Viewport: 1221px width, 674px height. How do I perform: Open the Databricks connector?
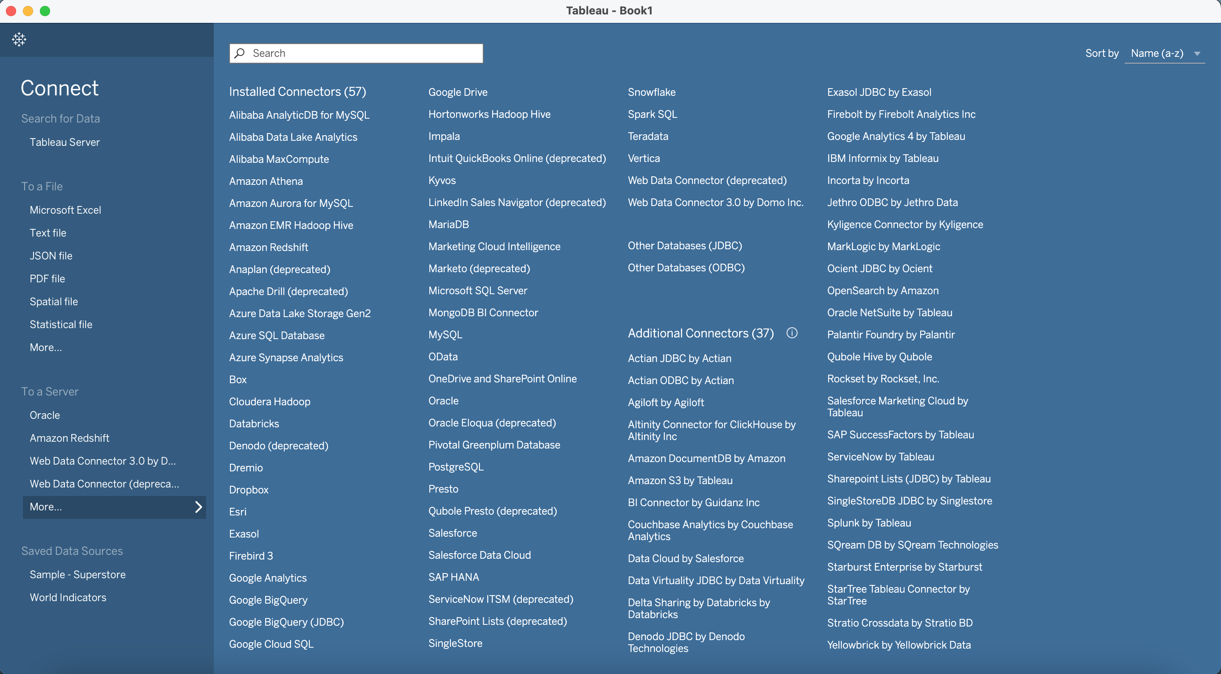pos(254,423)
